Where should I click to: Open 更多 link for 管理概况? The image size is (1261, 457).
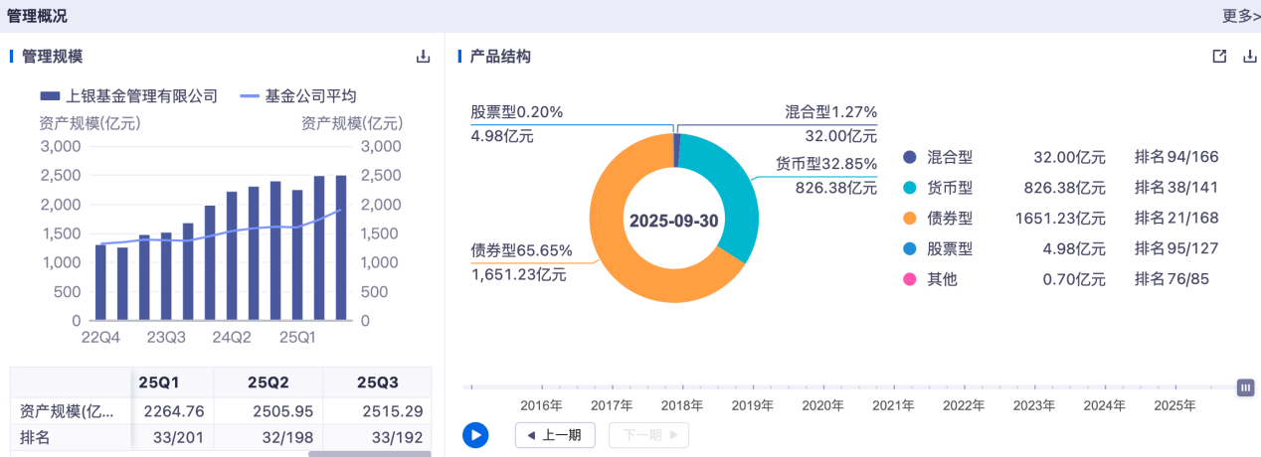click(x=1240, y=16)
